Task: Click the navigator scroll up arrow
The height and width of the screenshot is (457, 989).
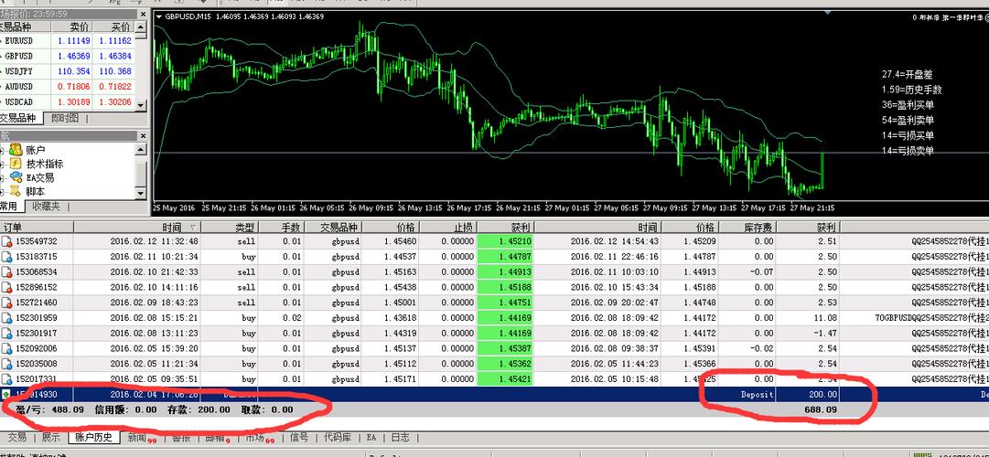Action: [141, 149]
